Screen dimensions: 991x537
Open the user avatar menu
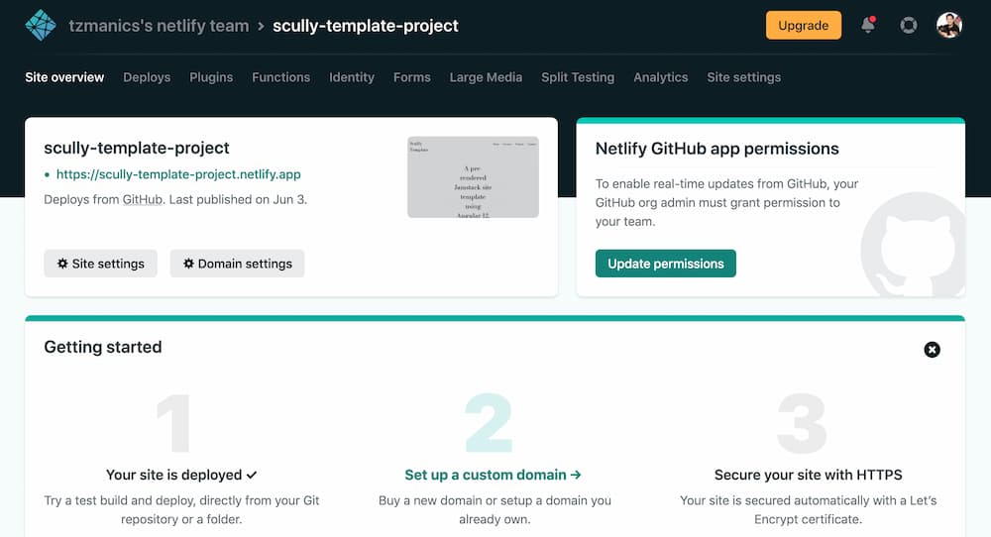click(x=948, y=26)
